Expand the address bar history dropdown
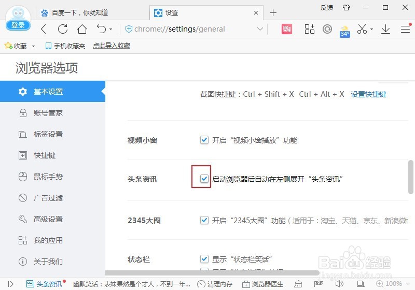The width and height of the screenshot is (415, 290). 260,29
